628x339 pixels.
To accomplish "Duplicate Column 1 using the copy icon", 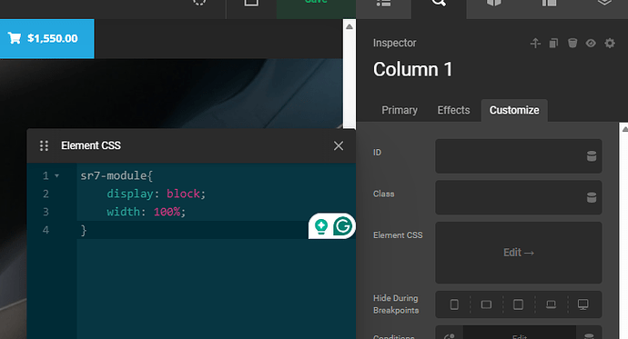I will [553, 44].
